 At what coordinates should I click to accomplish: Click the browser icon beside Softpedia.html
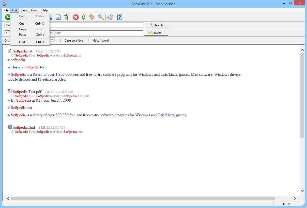click(x=10, y=127)
